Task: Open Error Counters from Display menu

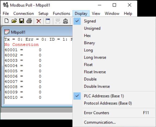Action: [x=114, y=113]
